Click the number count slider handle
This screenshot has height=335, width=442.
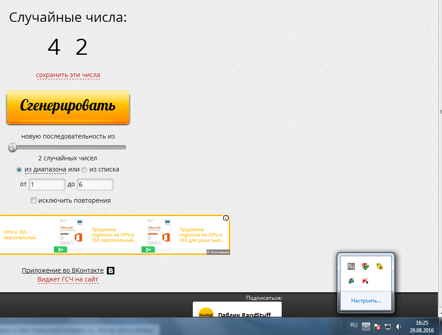pos(12,147)
